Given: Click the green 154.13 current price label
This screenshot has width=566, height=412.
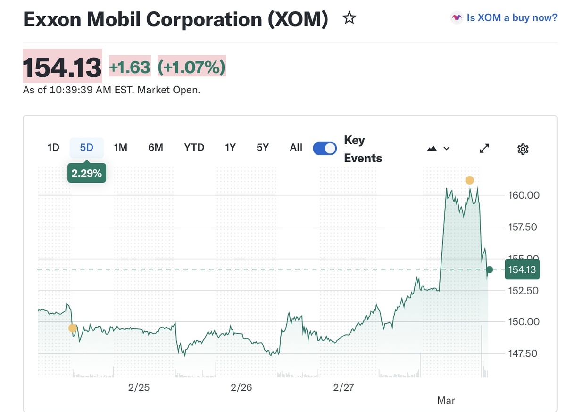Looking at the screenshot, I should tap(522, 269).
